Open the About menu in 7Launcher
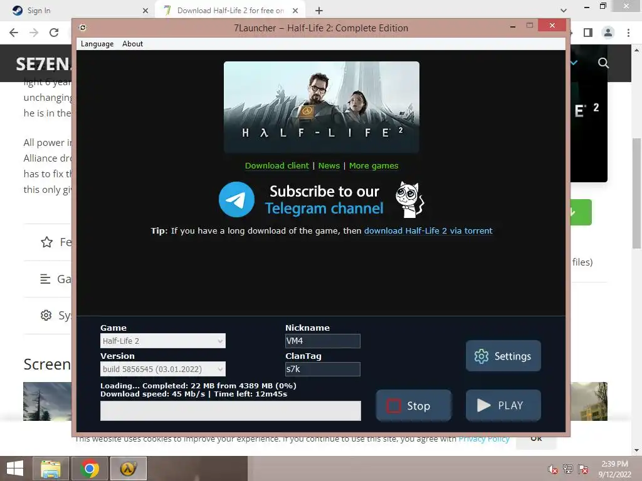The width and height of the screenshot is (642, 481). [x=132, y=44]
